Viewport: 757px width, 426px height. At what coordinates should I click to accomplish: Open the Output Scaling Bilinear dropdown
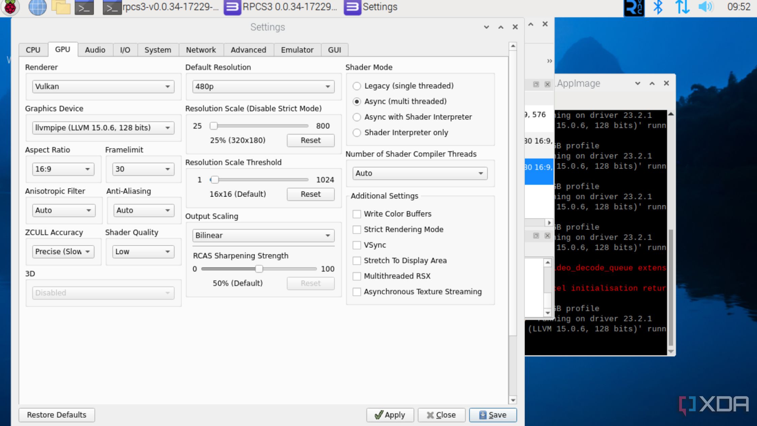(x=264, y=236)
